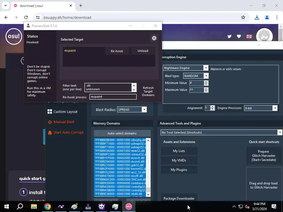Click the Manual Blast crosshair icon

50,122
